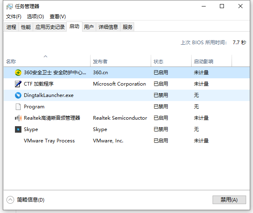Open the 文件(F) menu
The image size is (253, 213).
14,17
